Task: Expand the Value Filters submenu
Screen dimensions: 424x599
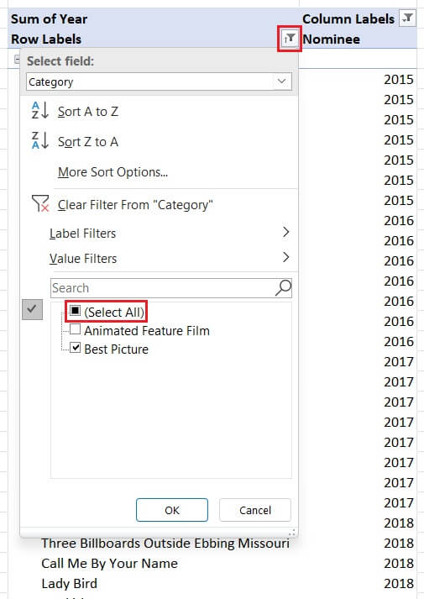Action: tap(170, 258)
